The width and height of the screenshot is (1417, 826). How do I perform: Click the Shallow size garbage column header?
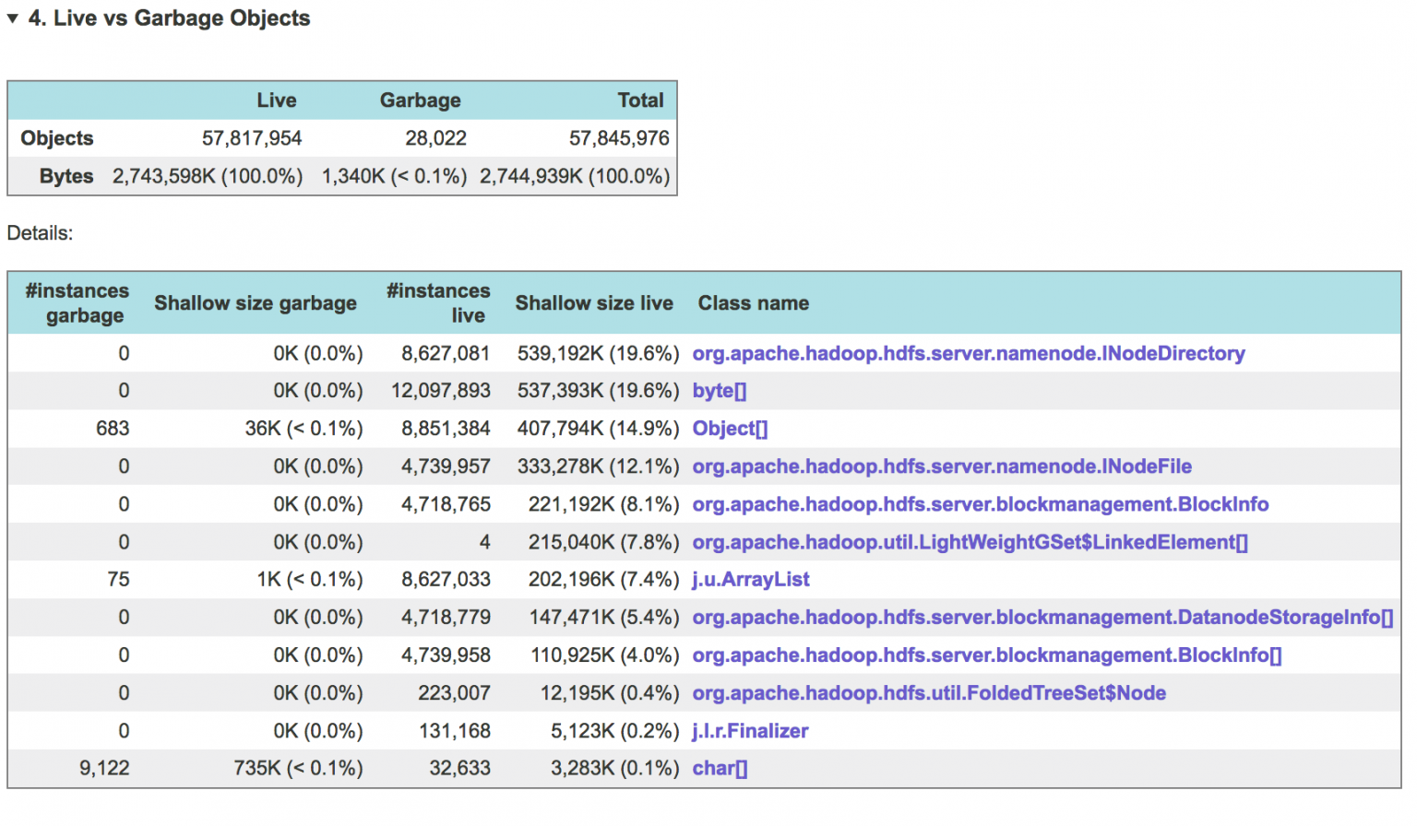tap(256, 302)
